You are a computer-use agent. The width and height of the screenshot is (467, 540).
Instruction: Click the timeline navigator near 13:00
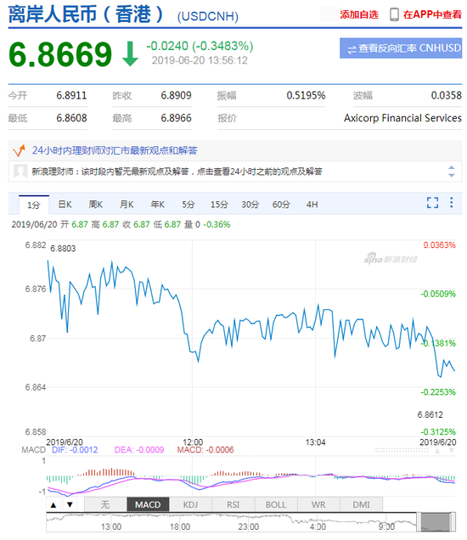click(111, 526)
